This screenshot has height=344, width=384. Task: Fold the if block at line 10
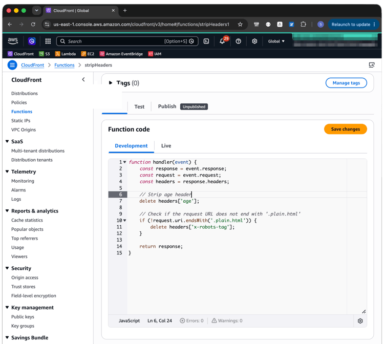[x=124, y=220]
